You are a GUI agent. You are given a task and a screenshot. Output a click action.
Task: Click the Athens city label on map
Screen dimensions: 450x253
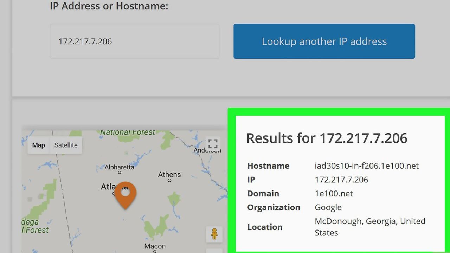[x=169, y=175]
